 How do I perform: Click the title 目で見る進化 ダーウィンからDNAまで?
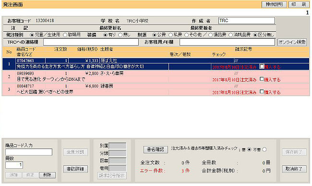51,79
